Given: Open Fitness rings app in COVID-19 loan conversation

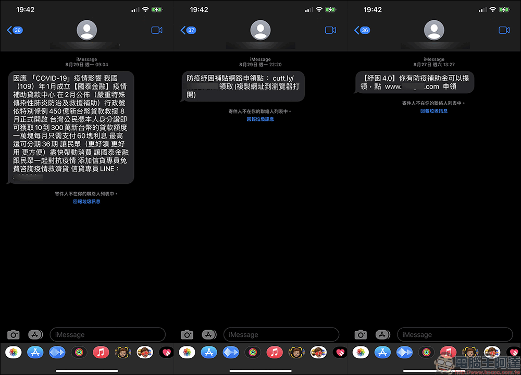Looking at the screenshot, I should (x=79, y=352).
